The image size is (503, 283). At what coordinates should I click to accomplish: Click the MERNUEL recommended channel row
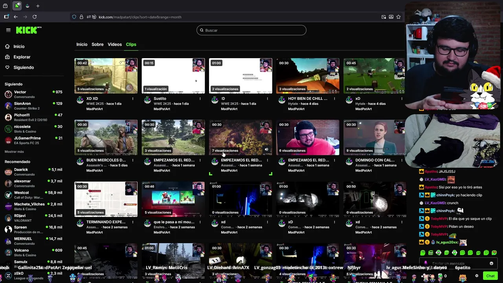pos(33,241)
